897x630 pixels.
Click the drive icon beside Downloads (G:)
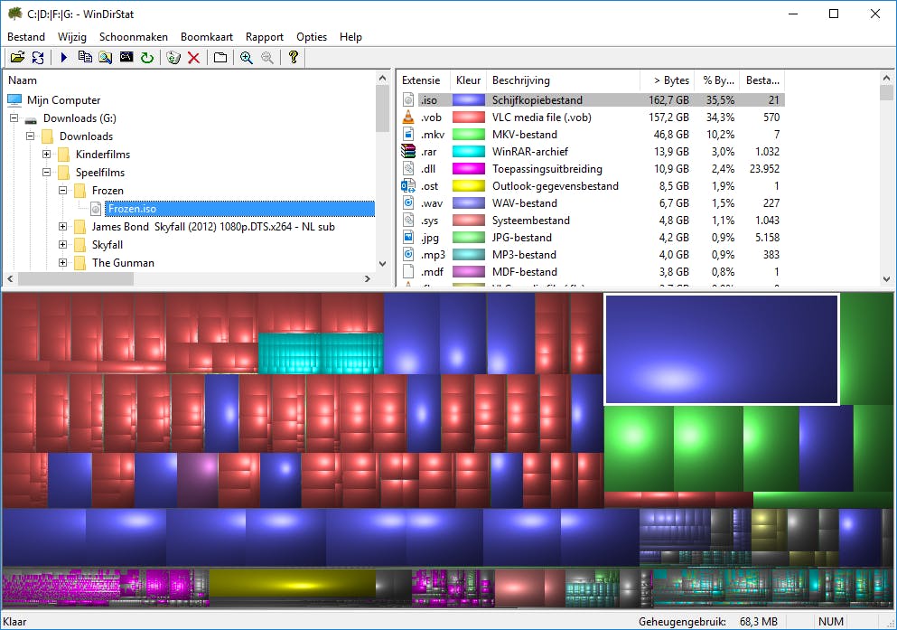(x=31, y=119)
